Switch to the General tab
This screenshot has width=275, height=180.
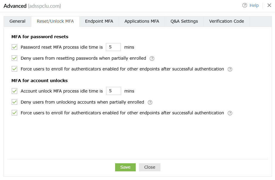click(x=17, y=21)
